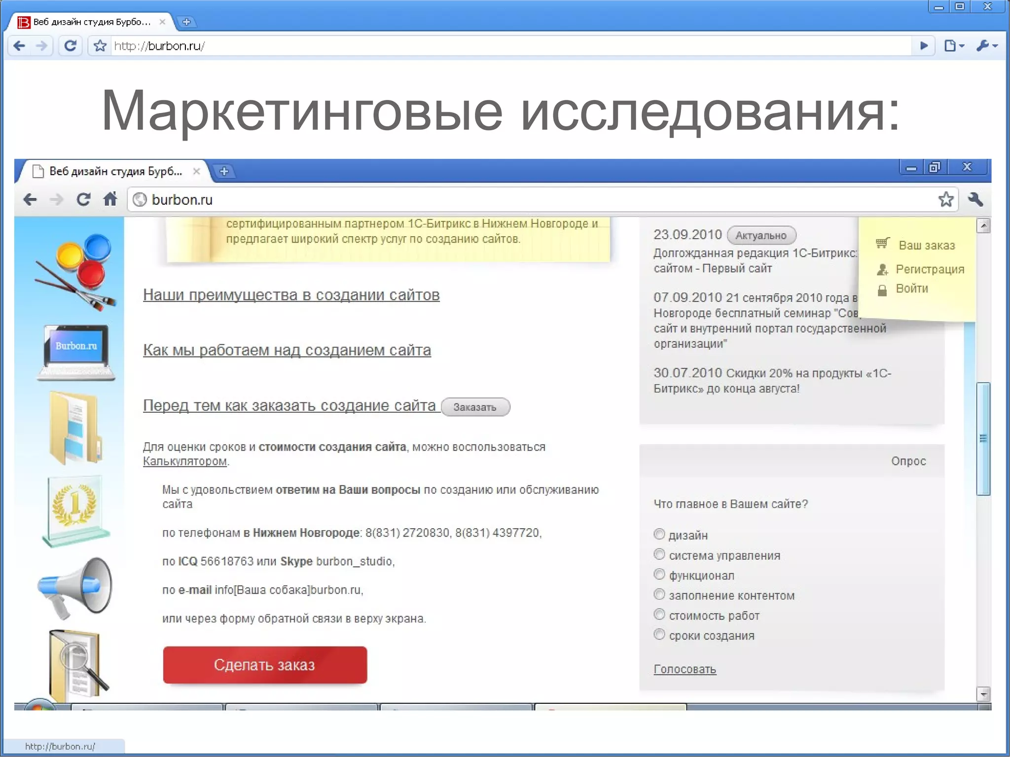This screenshot has width=1010, height=757.
Task: Click lock icon beside Войти
Action: [x=882, y=290]
